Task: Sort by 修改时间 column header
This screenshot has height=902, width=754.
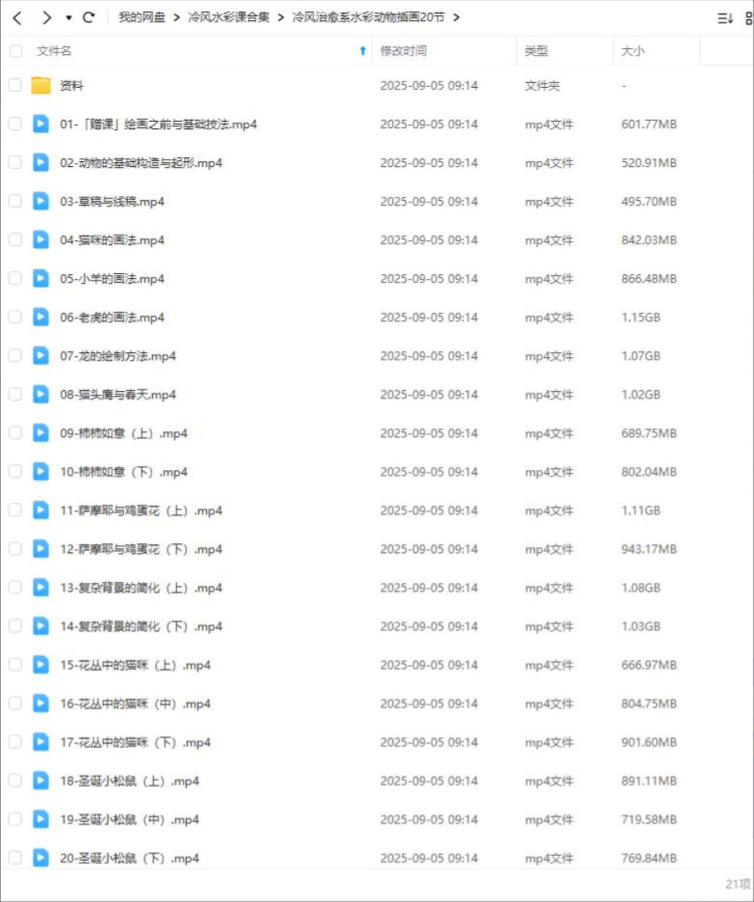Action: [404, 51]
